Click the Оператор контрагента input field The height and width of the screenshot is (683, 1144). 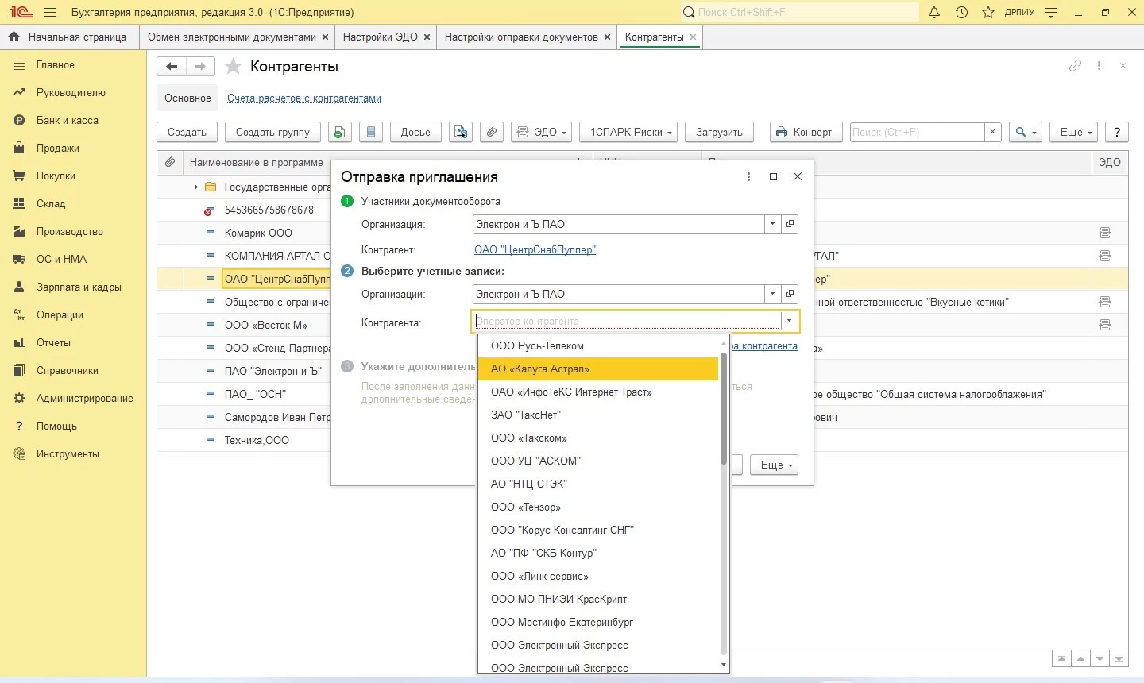[626, 322]
